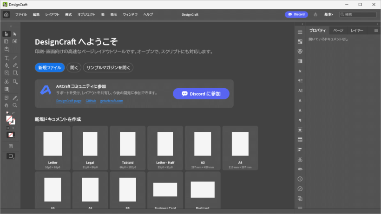Image resolution: width=381 pixels, height=214 pixels.
Task: Click the 検索 search field
Action: 358,14
